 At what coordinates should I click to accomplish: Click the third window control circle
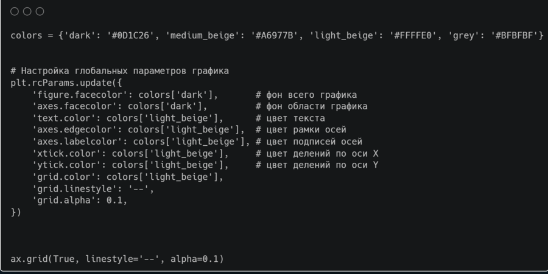point(40,12)
